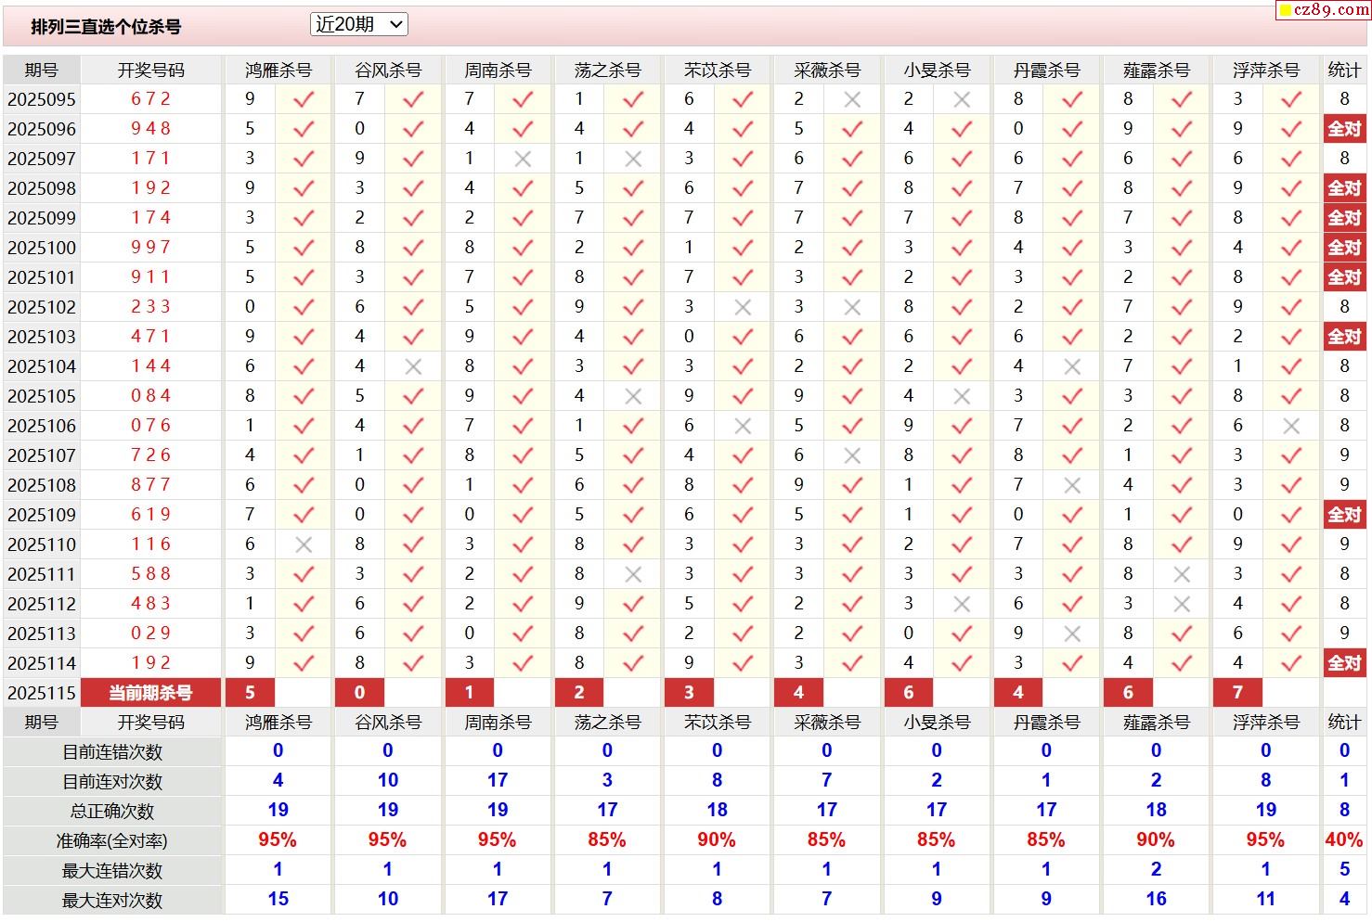1372x922 pixels.
Task: Click the cross mark for 芣苡杀号 in row 2025106
Action: click(743, 426)
